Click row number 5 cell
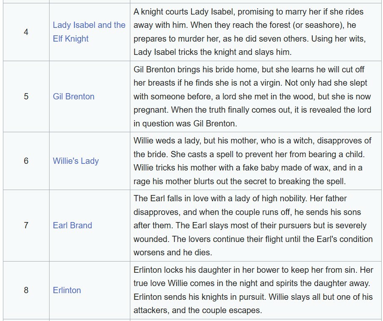Viewport: 383px width, 321px height. [26, 96]
